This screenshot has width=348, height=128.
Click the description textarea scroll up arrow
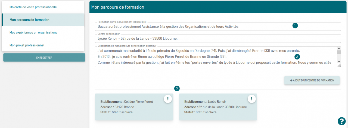(339, 48)
